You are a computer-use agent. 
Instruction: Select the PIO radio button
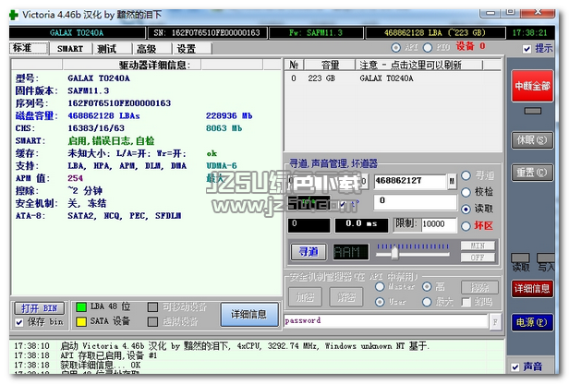[x=428, y=47]
